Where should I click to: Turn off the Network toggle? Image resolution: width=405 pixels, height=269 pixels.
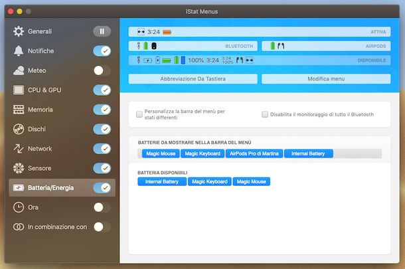[102, 149]
